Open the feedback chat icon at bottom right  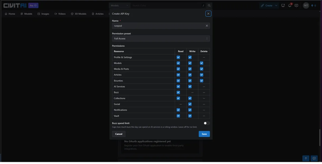click(x=314, y=158)
